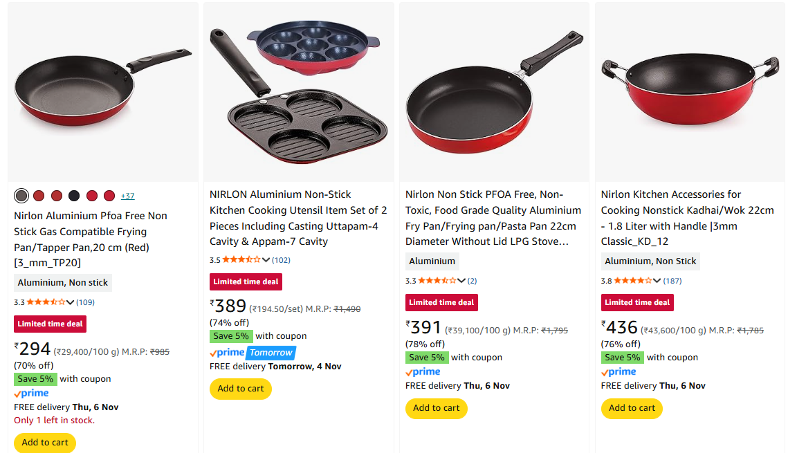788x453 pixels.
Task: Add the ₹389 Uttapam set to cart
Action: click(241, 389)
